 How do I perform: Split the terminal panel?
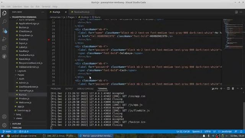pos(228,89)
